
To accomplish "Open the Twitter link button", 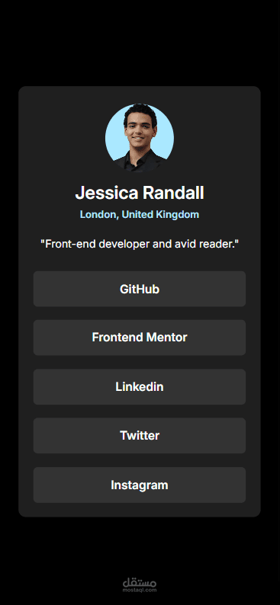I will click(x=140, y=436).
